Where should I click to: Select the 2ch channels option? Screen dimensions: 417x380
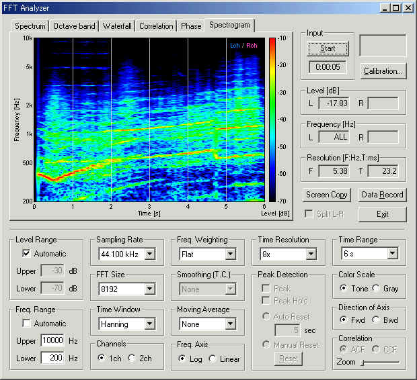(132, 358)
